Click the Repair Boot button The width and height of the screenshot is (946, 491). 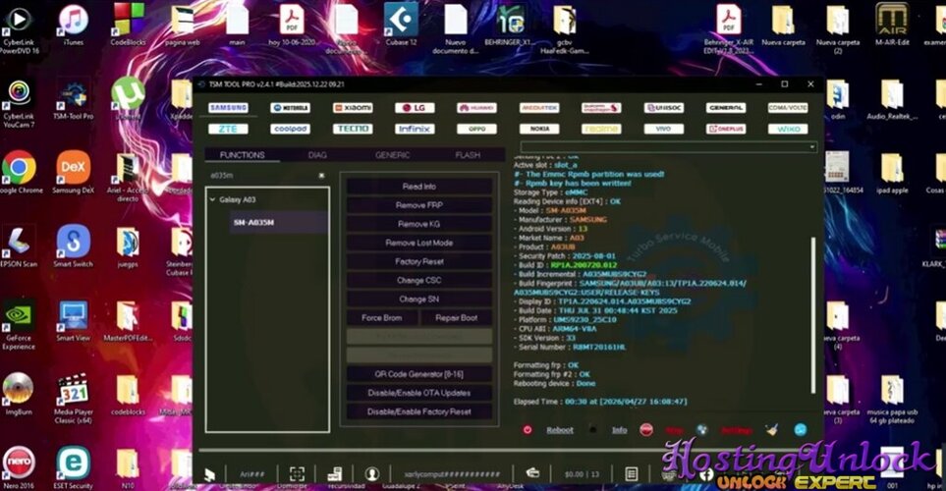tap(456, 317)
